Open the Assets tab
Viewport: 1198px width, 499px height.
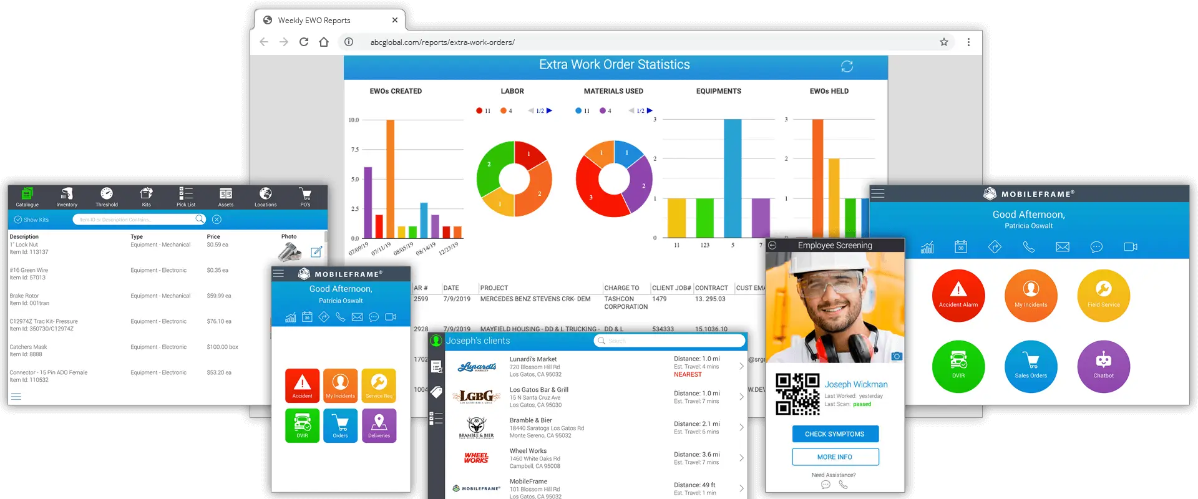pos(226,197)
